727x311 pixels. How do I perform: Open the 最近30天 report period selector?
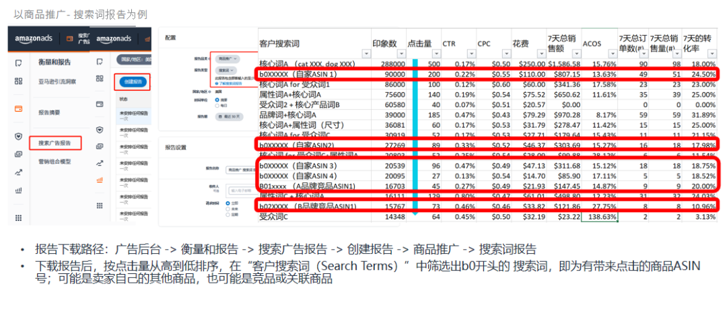[x=229, y=117]
